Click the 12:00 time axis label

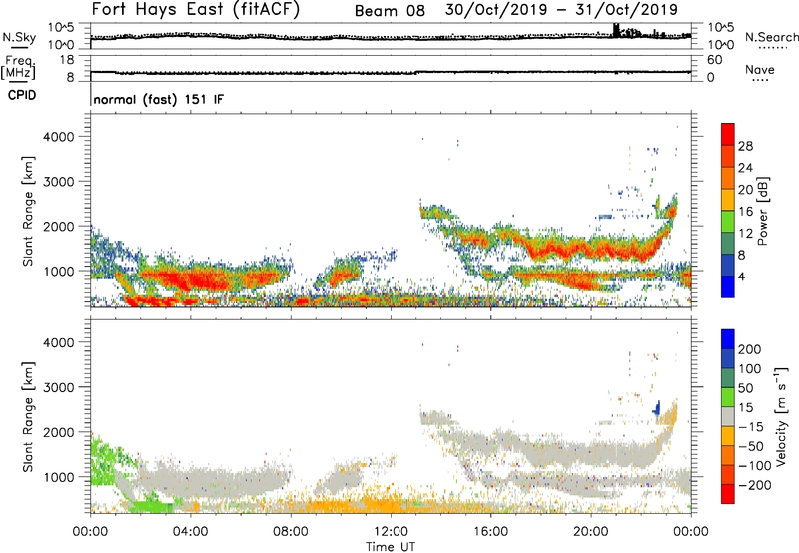pyautogui.click(x=391, y=532)
